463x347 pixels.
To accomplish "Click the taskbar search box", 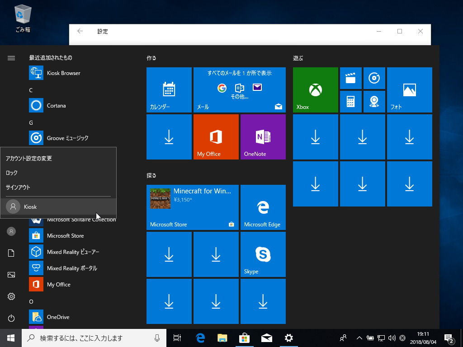I will pyautogui.click(x=94, y=338).
